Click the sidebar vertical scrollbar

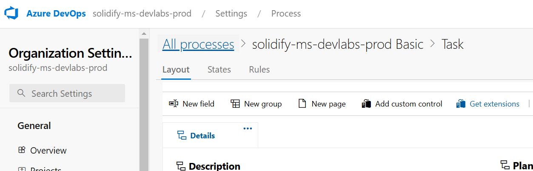click(144, 104)
